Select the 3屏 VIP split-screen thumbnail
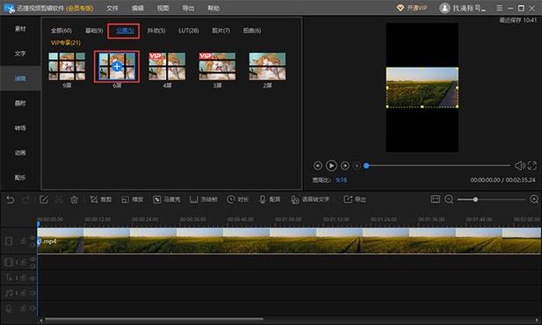This screenshot has width=542, height=325. point(217,67)
